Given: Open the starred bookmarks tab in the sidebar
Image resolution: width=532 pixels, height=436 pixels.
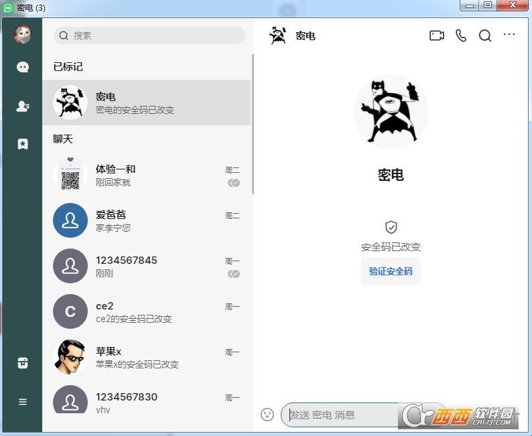Looking at the screenshot, I should coord(23,144).
